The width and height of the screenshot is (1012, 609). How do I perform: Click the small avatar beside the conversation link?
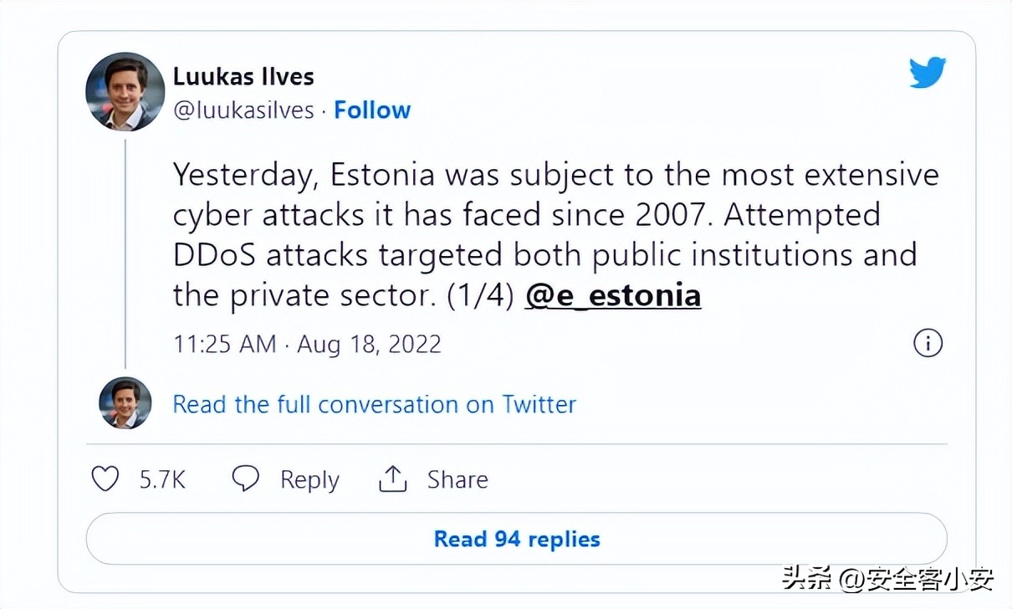coord(125,403)
